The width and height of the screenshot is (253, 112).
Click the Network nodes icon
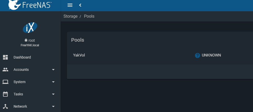click(x=5, y=106)
